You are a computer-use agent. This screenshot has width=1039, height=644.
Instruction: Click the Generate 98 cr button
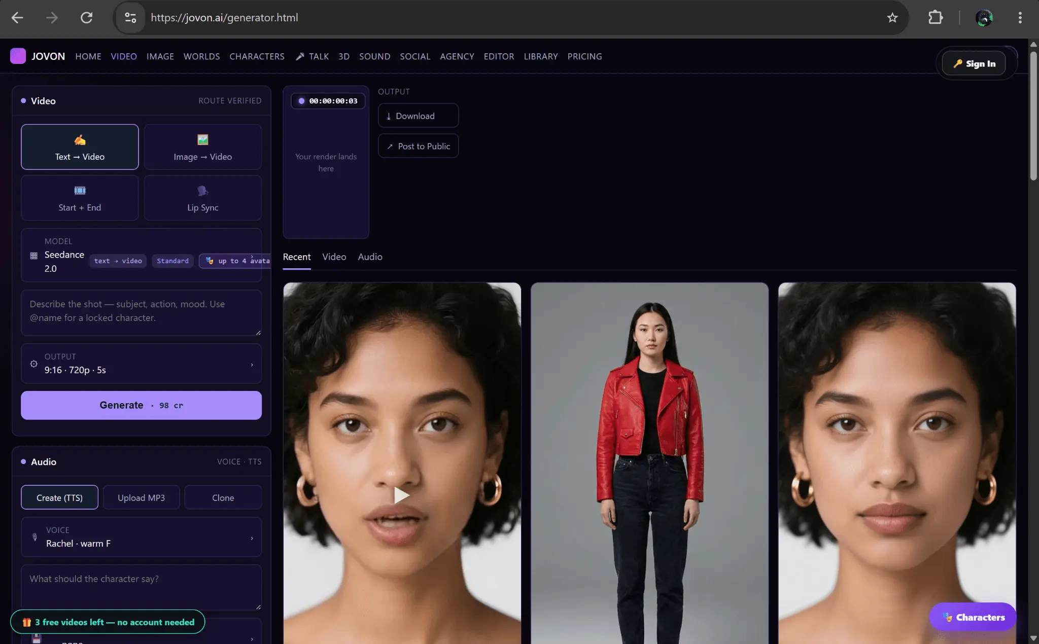[x=142, y=405]
